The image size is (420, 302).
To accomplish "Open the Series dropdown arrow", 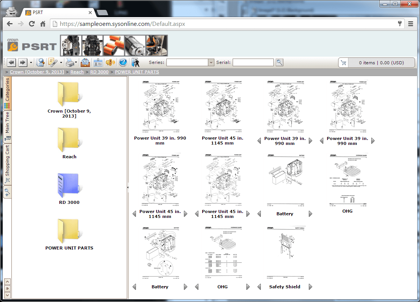I will coord(211,63).
